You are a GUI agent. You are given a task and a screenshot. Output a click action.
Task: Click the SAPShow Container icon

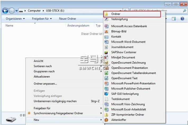click(106, 52)
